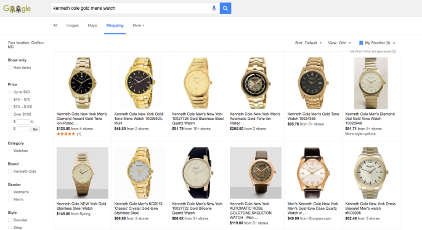The image size is (422, 230).
Task: Click the $91.79 stainless-steel quartz watch image
Action: tap(198, 82)
